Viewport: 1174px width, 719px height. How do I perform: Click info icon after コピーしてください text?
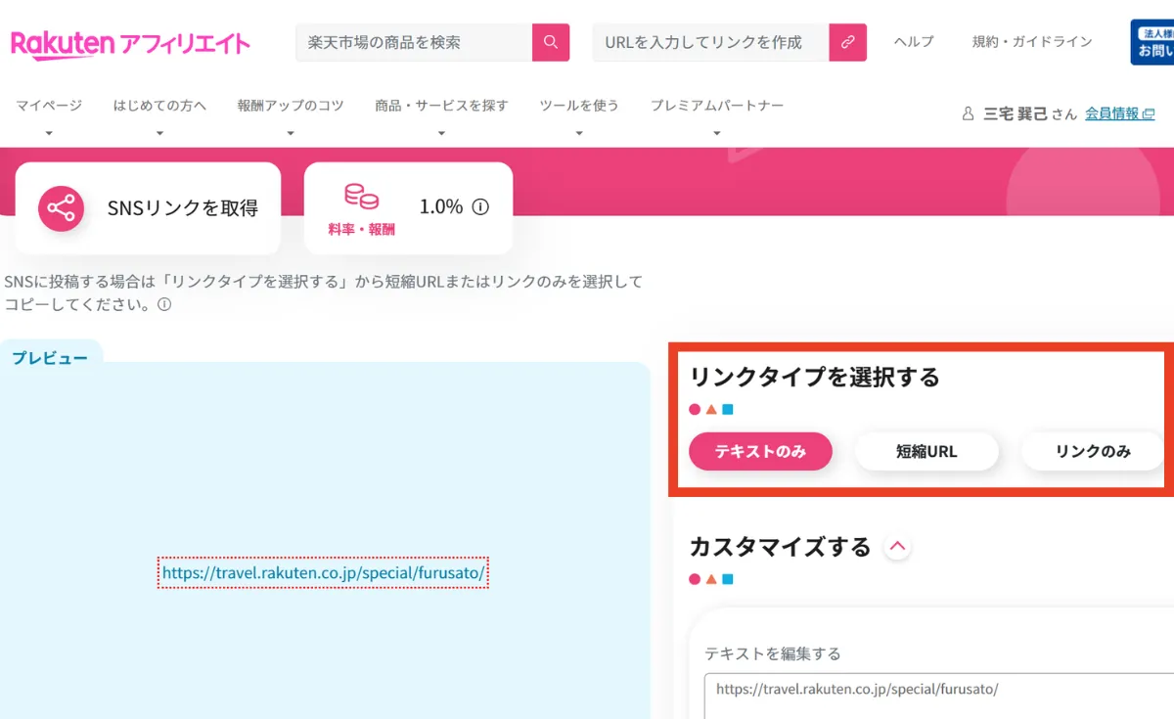164,304
